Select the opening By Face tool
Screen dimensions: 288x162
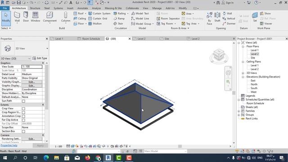coord(209,18)
